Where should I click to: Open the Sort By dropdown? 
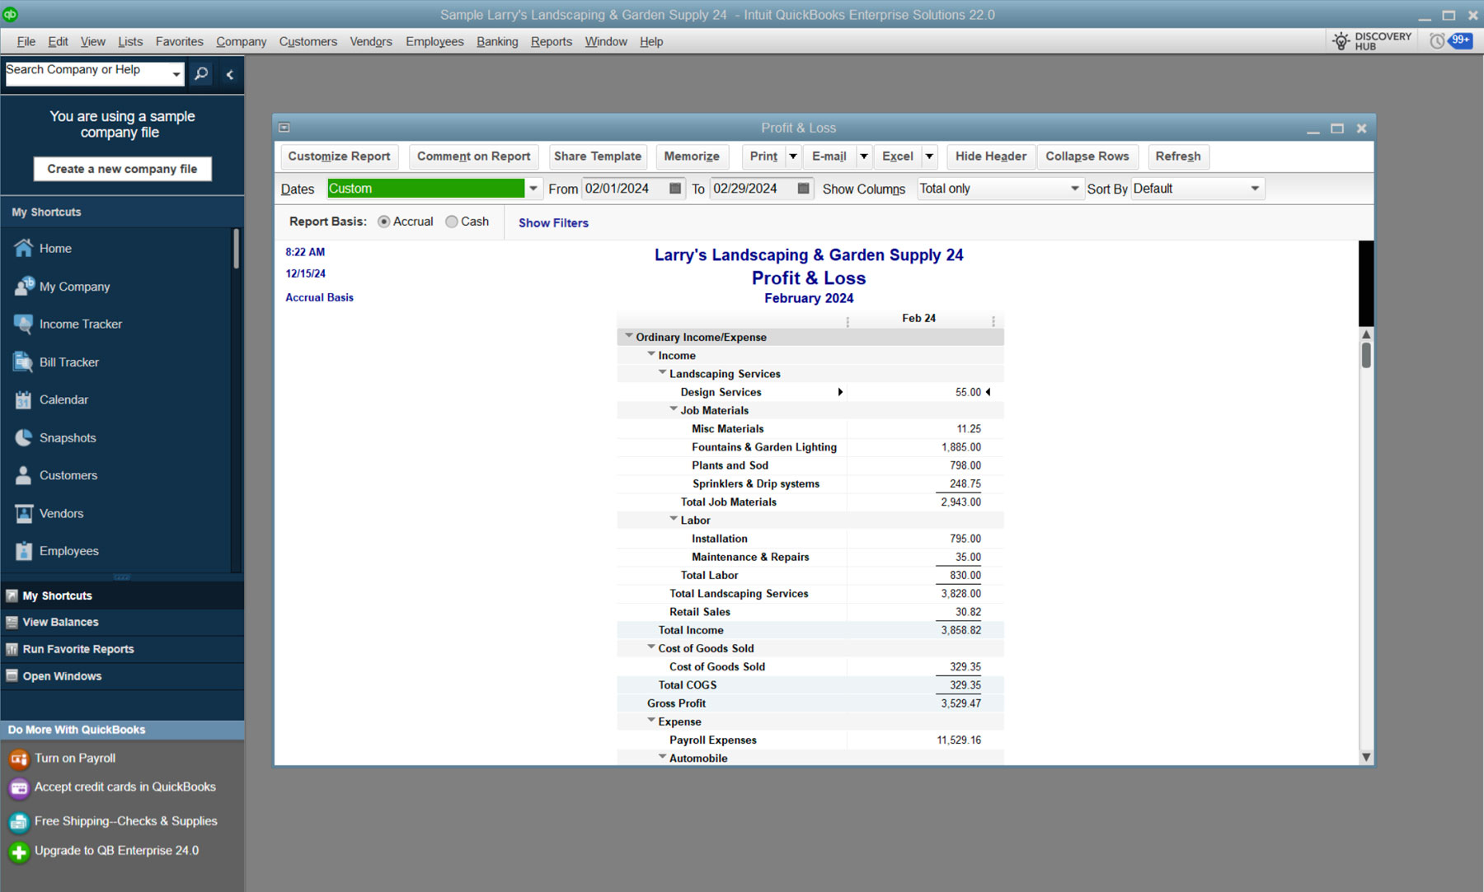[x=1255, y=189]
